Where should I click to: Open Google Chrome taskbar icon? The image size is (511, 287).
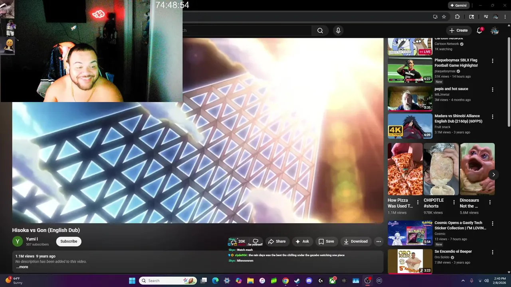(285, 281)
